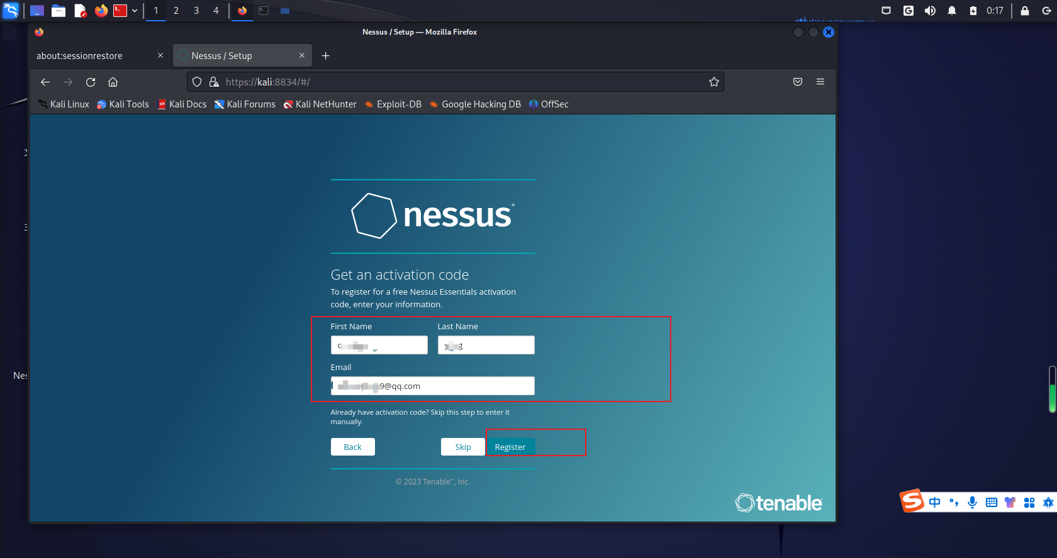Open the Save to Pocket icon
Image resolution: width=1057 pixels, height=558 pixels.
pyautogui.click(x=798, y=82)
